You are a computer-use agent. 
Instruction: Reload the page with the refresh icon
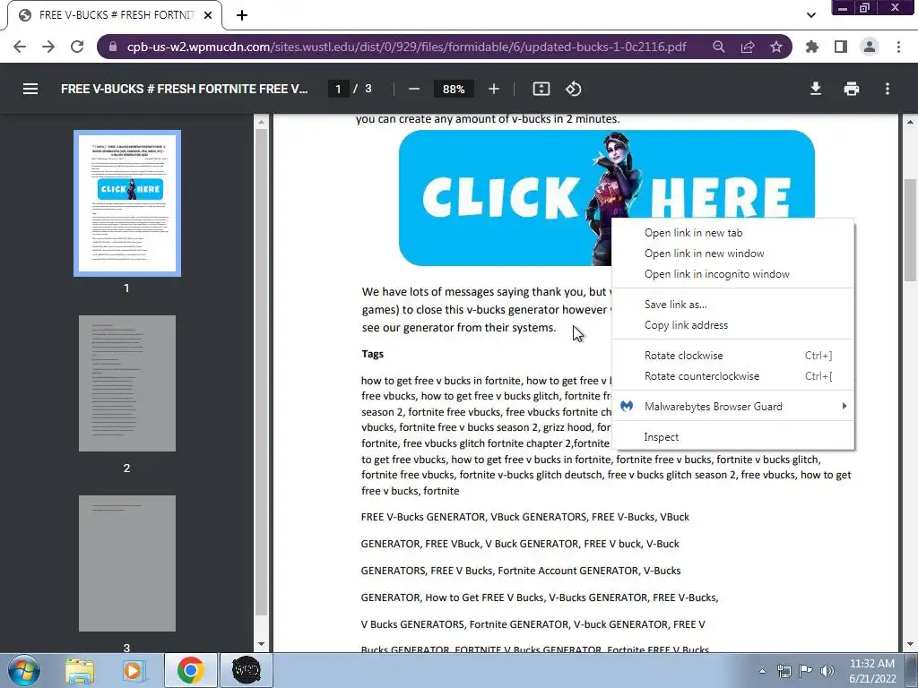[77, 47]
